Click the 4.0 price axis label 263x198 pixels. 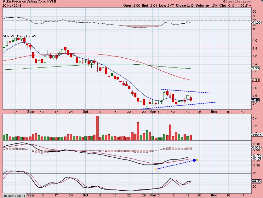(x=255, y=40)
